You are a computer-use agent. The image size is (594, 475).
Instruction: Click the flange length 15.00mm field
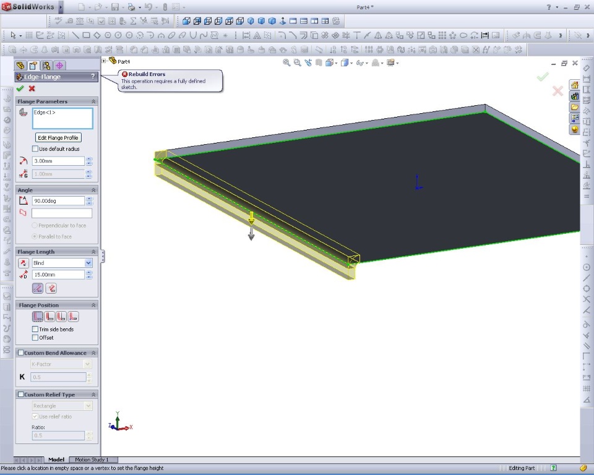(x=58, y=275)
